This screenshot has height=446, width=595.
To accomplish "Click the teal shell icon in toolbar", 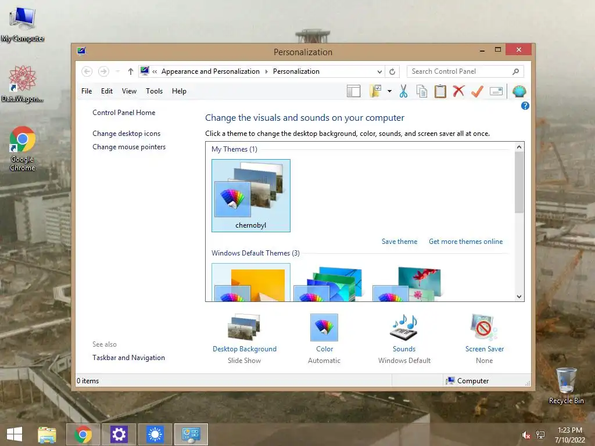I will coord(519,91).
